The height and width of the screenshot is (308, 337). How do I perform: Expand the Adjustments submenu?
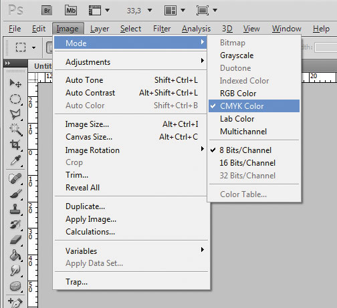(130, 61)
